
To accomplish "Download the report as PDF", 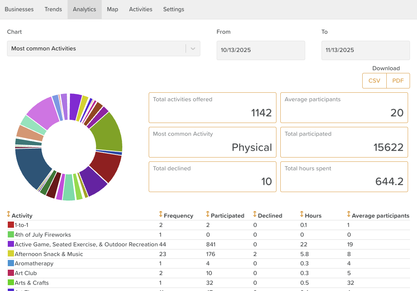I will click(x=398, y=81).
